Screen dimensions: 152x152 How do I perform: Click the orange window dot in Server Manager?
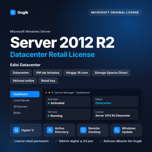[x=49, y=93]
